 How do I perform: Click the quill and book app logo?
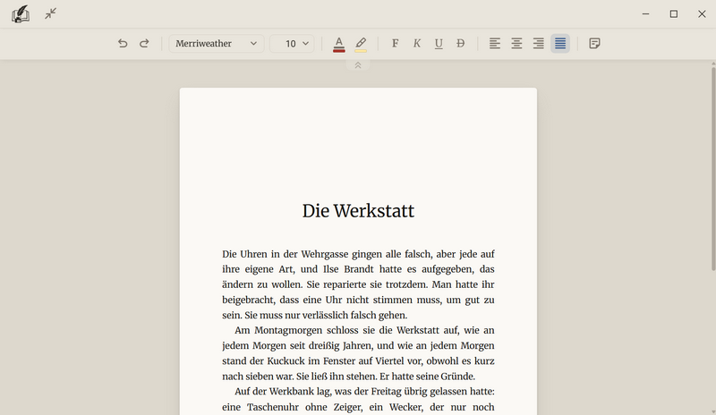[21, 14]
